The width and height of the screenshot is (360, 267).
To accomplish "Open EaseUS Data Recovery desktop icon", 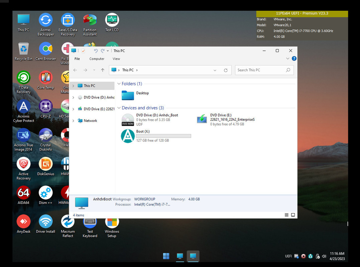I will pos(68,24).
